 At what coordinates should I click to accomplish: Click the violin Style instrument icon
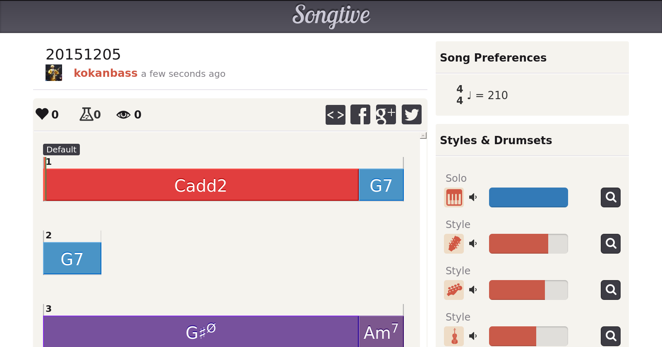[x=454, y=336]
